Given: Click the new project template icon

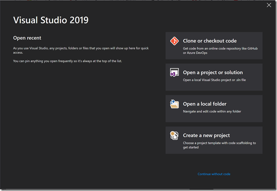Looking at the screenshot, I should [x=174, y=135].
